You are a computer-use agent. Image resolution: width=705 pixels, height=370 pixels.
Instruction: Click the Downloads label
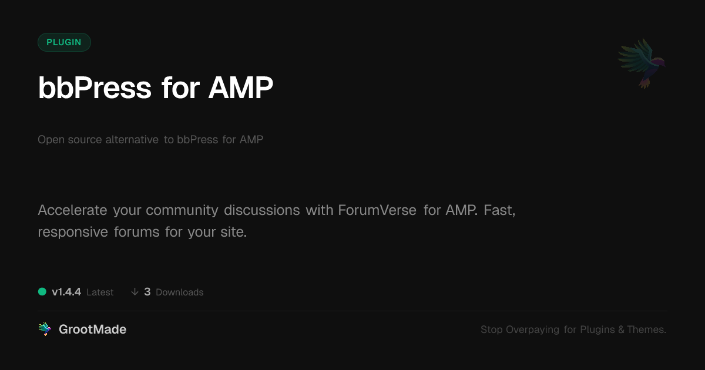coord(179,292)
